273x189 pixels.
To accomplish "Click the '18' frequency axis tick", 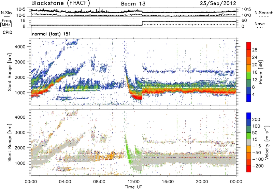I will click(23, 20).
